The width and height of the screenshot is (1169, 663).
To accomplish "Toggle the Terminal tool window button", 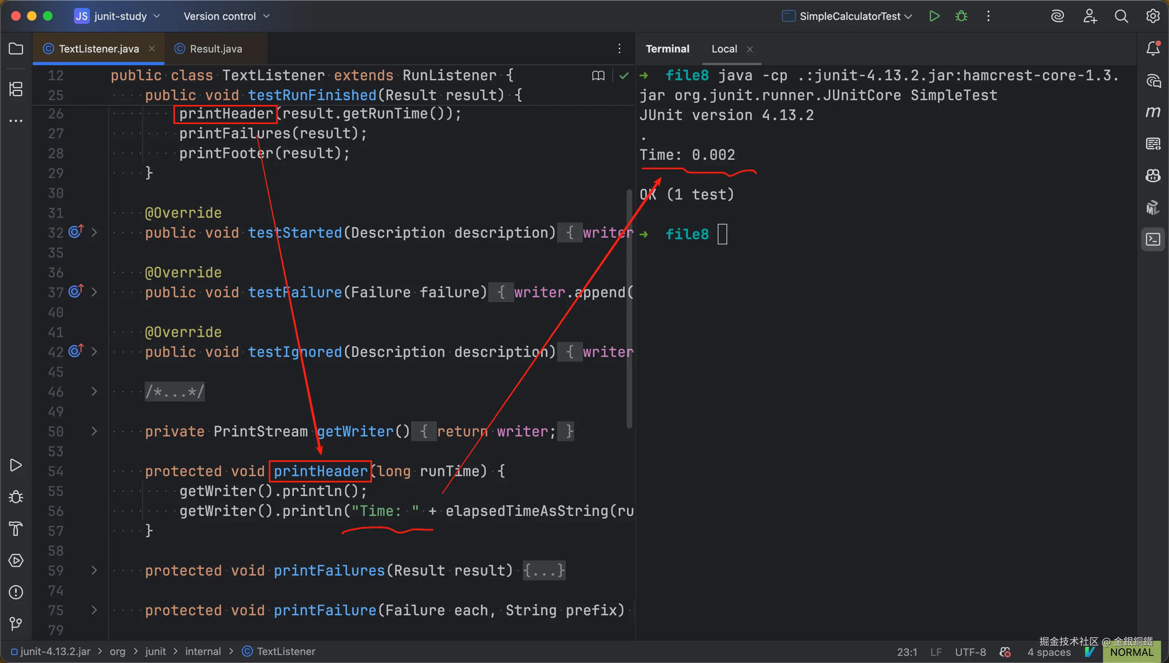I will point(1153,239).
